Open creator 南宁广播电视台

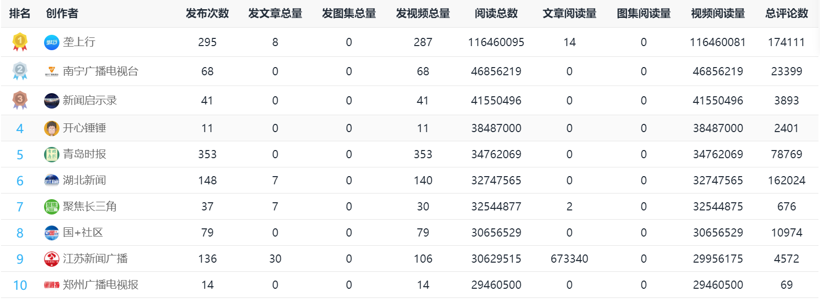click(x=100, y=71)
